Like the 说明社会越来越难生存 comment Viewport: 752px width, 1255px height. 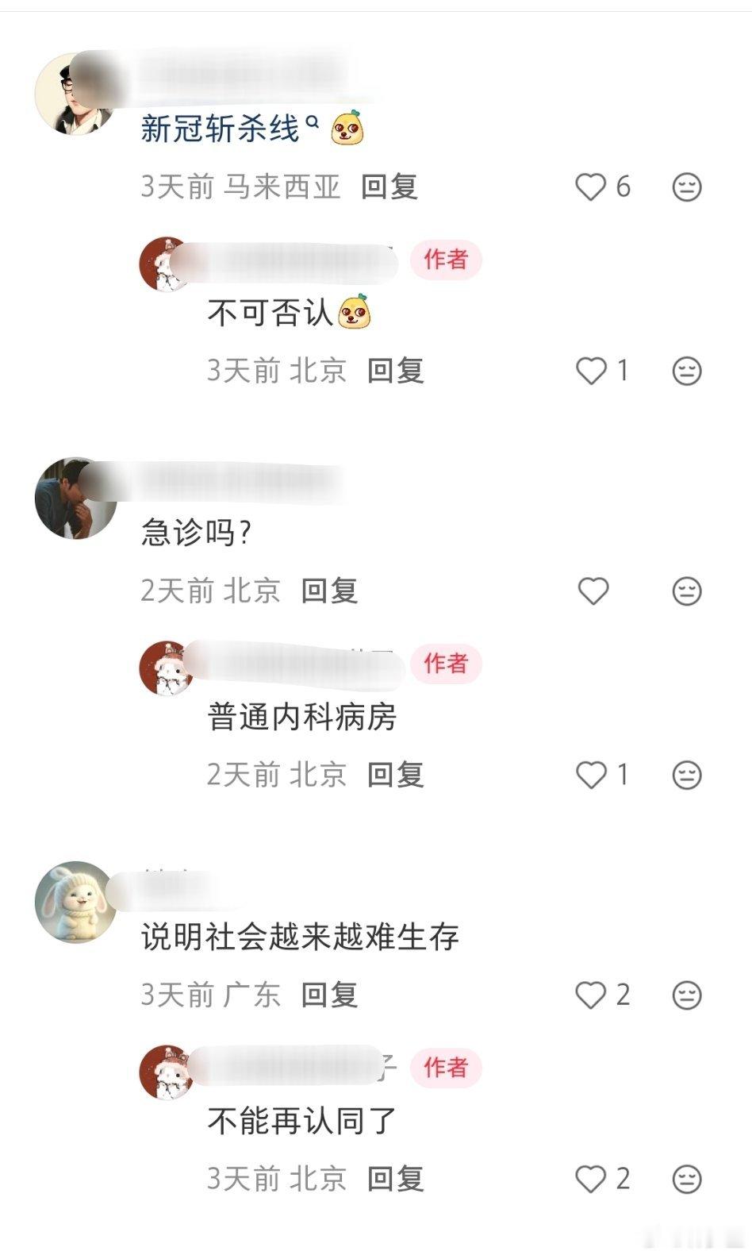[x=590, y=995]
